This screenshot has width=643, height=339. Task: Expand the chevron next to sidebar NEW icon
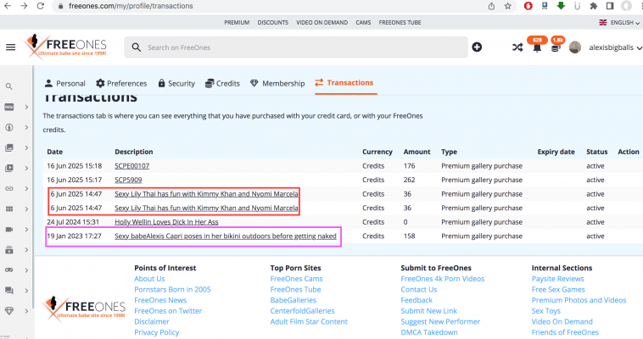[x=26, y=107]
